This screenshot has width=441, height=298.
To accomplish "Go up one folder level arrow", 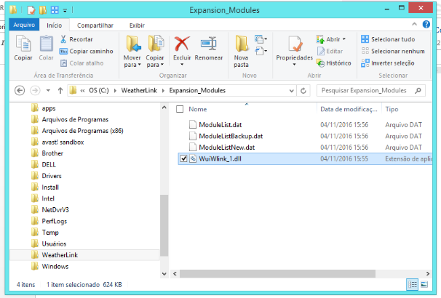I will [60, 91].
